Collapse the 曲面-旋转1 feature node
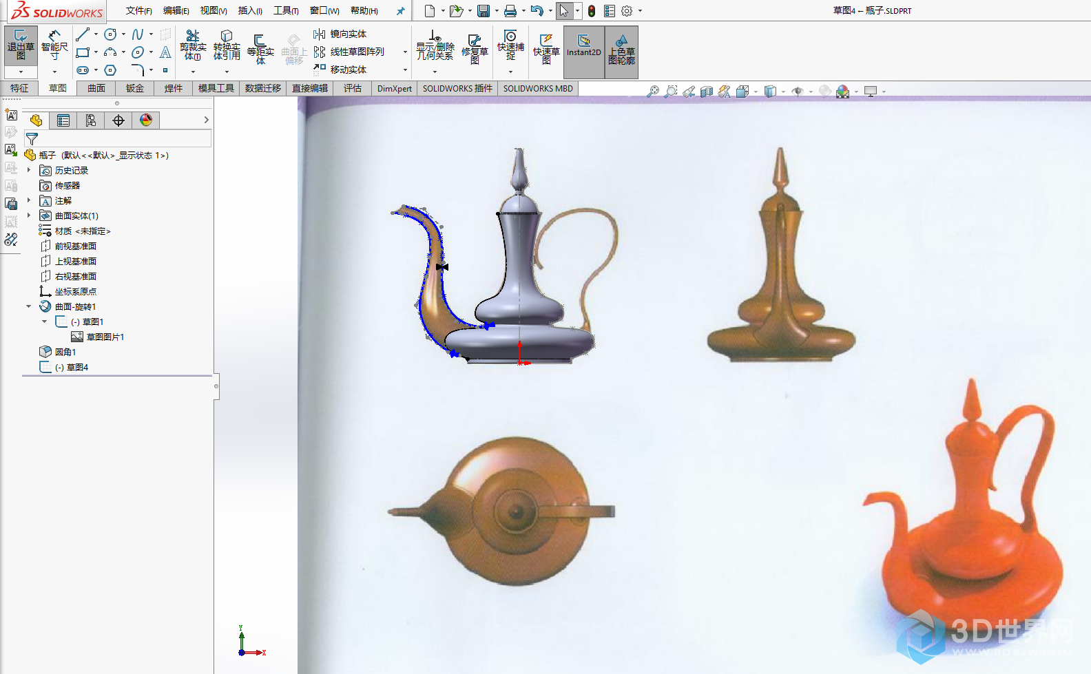Viewport: 1091px width, 674px height. pyautogui.click(x=29, y=306)
